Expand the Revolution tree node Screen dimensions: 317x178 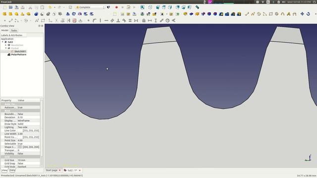[x=6, y=45]
